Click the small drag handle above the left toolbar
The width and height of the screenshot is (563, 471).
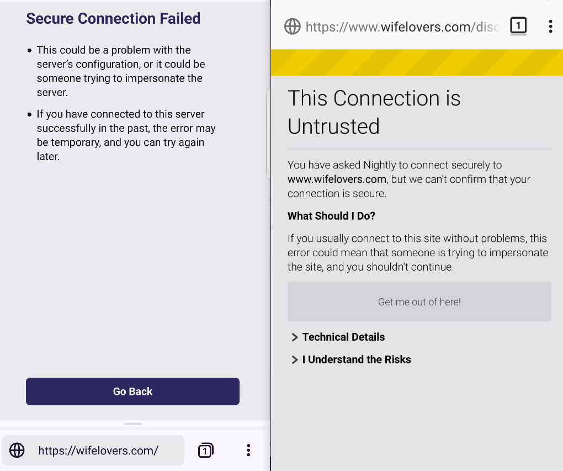132,424
